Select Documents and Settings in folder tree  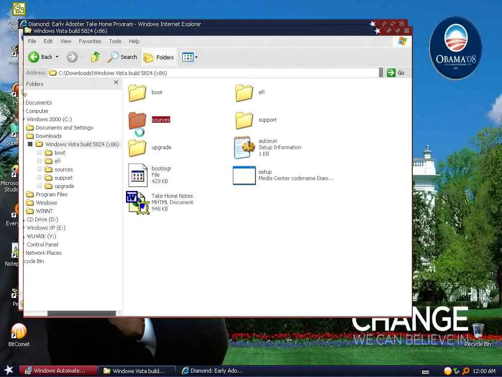(64, 128)
